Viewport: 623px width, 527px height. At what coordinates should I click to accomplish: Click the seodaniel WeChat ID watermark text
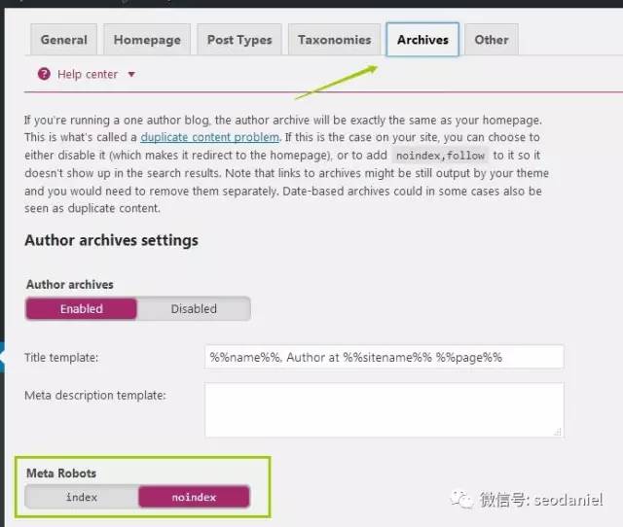point(540,500)
